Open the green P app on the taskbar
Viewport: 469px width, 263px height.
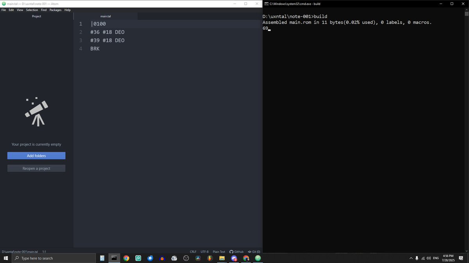pos(138,258)
